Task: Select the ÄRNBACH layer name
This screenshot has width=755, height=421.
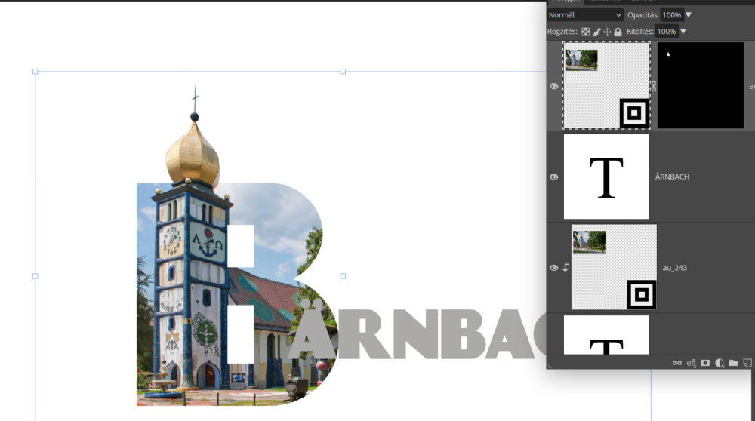Action: pos(672,177)
